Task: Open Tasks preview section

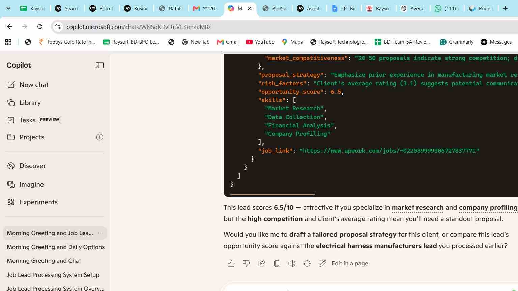Action: (x=34, y=120)
